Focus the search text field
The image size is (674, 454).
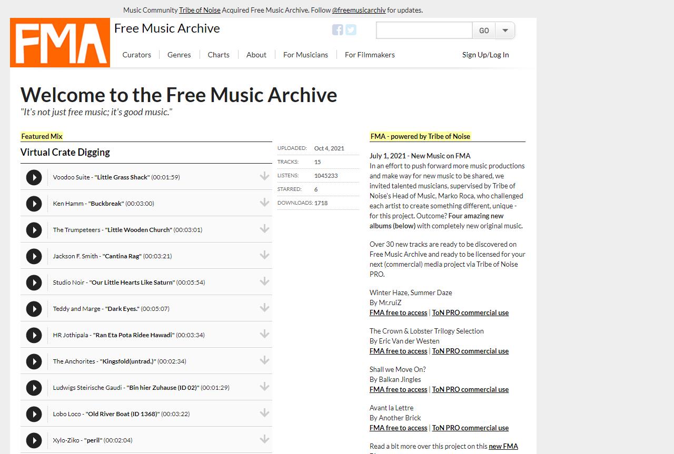424,31
